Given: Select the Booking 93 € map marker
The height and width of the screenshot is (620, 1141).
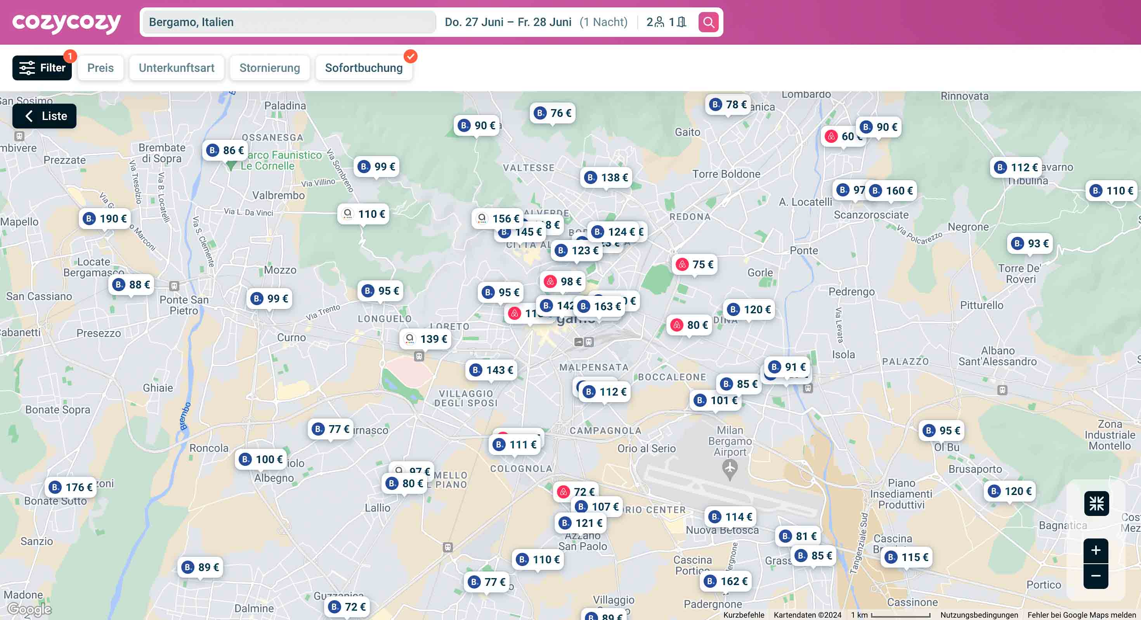Looking at the screenshot, I should 1030,244.
